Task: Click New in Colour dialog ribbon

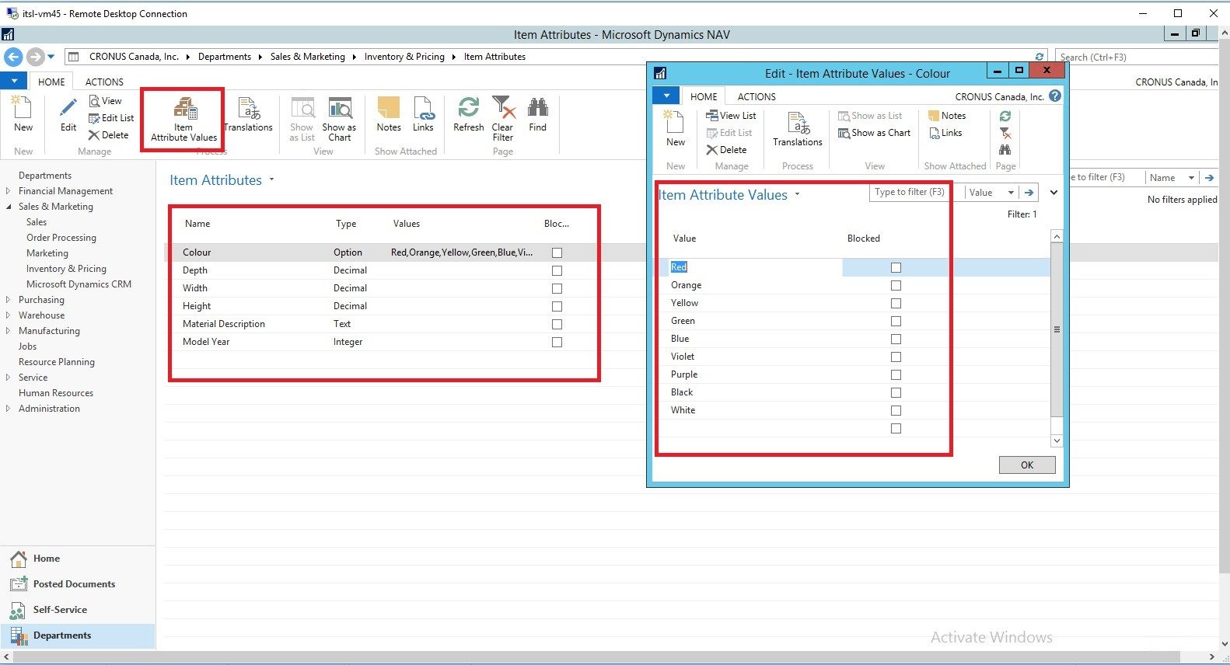Action: [x=676, y=129]
